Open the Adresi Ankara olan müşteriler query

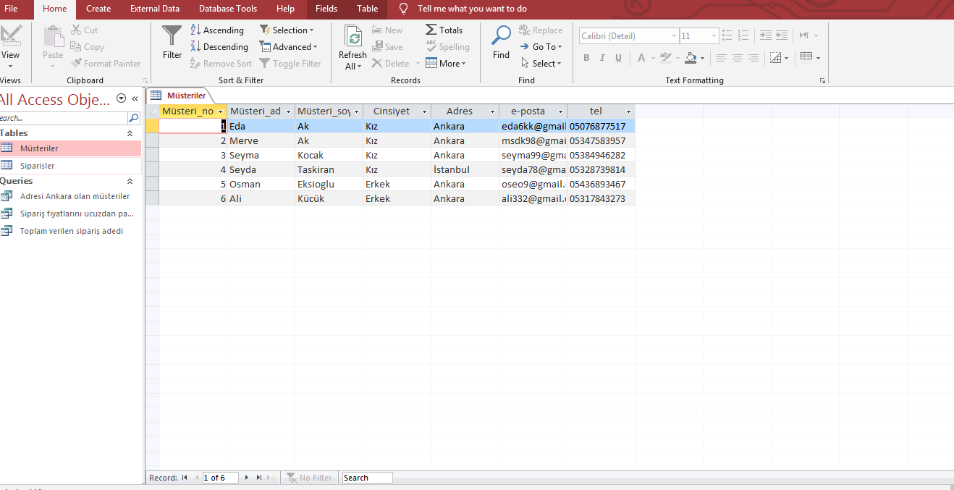[x=75, y=196]
